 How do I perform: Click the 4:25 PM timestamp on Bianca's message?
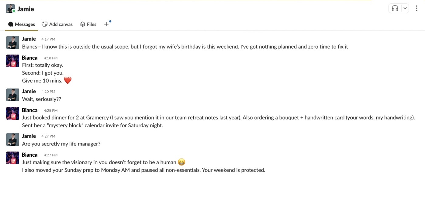[x=50, y=111]
